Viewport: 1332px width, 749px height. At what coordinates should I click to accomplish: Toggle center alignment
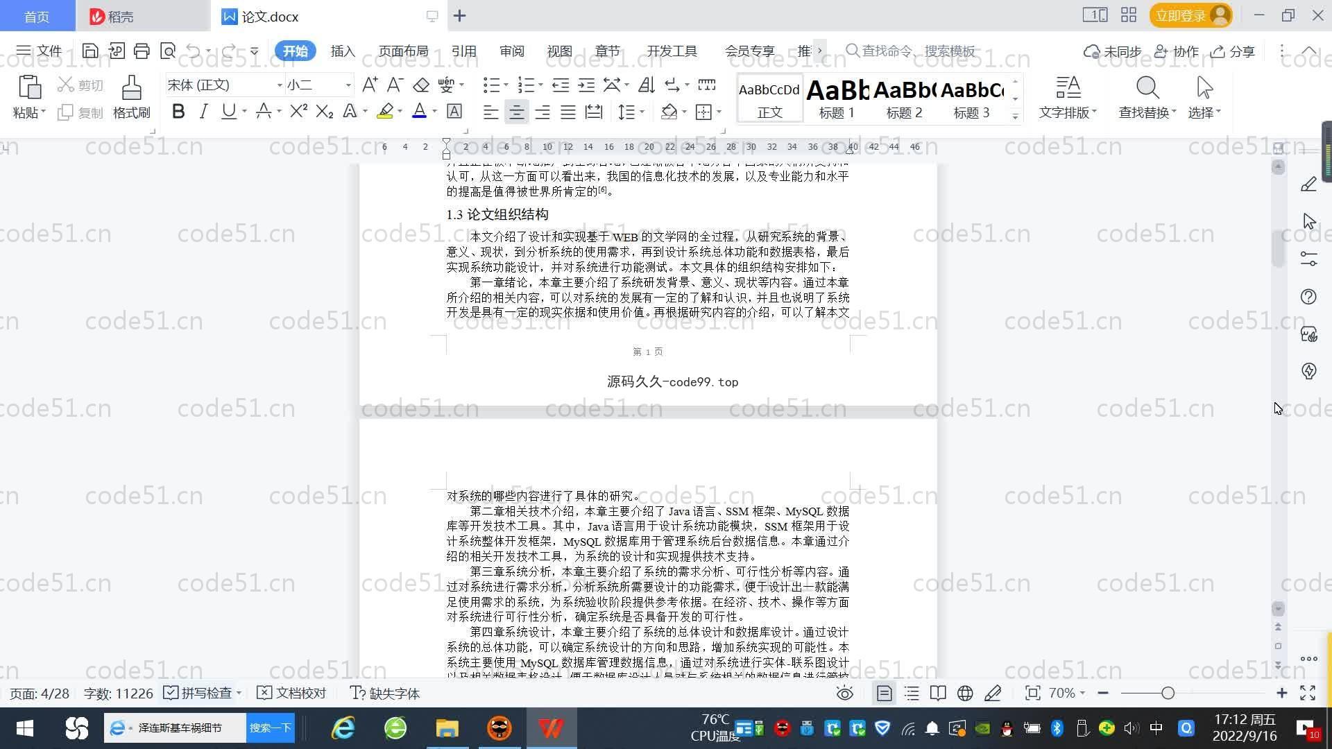point(516,112)
